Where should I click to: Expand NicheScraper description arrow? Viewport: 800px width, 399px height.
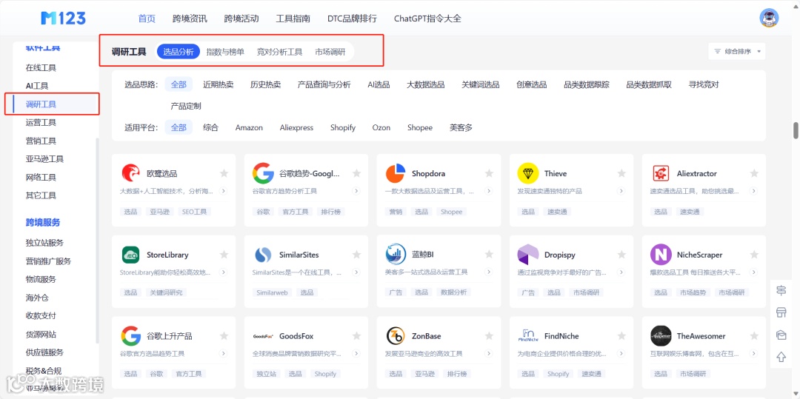tap(753, 272)
